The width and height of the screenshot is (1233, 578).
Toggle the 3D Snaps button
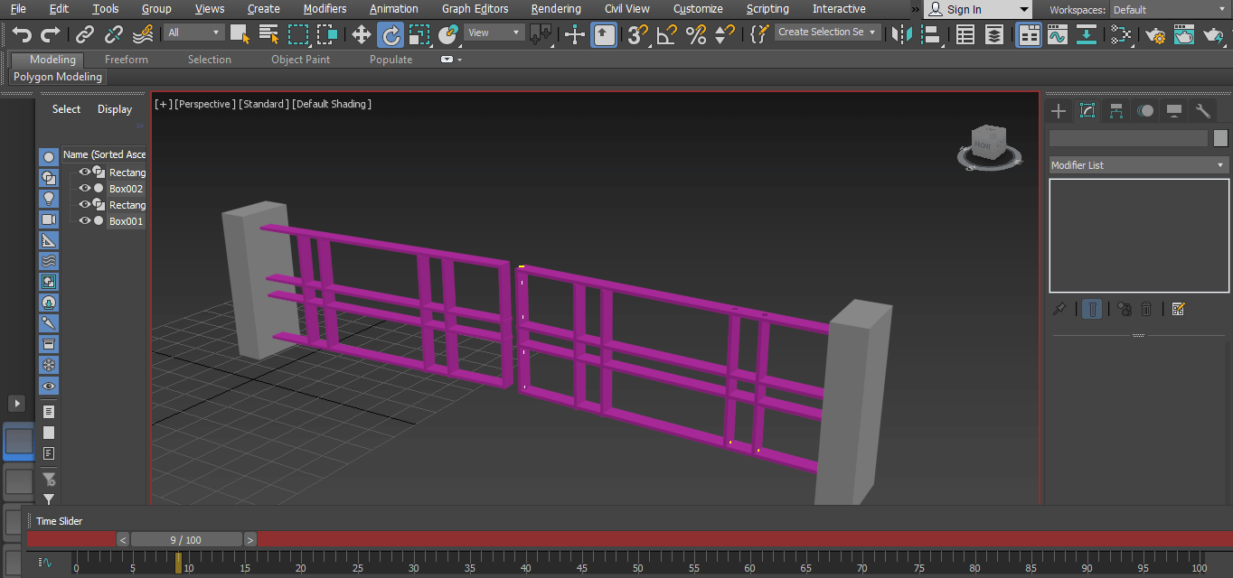coord(638,34)
